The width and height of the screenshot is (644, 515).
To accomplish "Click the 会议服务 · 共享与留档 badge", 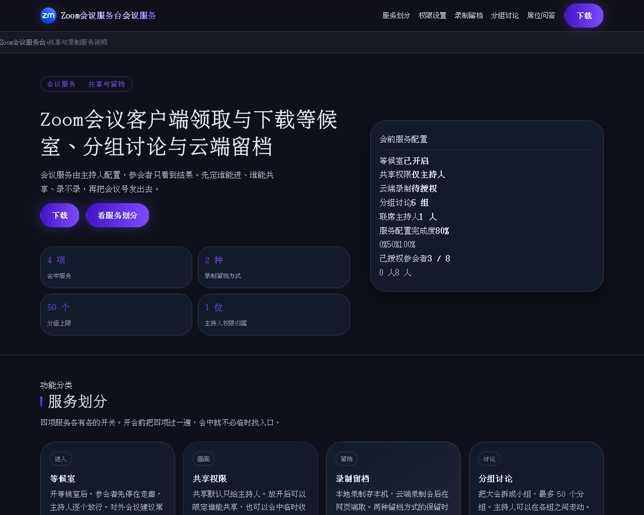I will 87,84.
